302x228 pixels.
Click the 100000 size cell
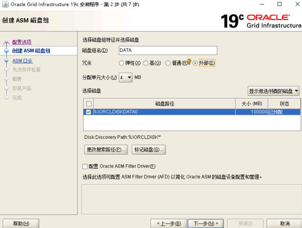252,112
